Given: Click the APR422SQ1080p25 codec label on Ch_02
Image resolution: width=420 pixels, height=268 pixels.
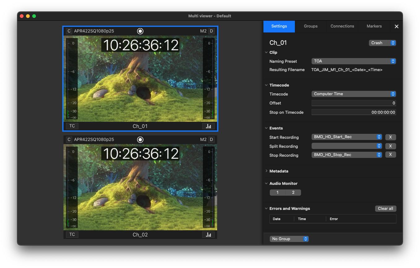Looking at the screenshot, I should click(94, 139).
